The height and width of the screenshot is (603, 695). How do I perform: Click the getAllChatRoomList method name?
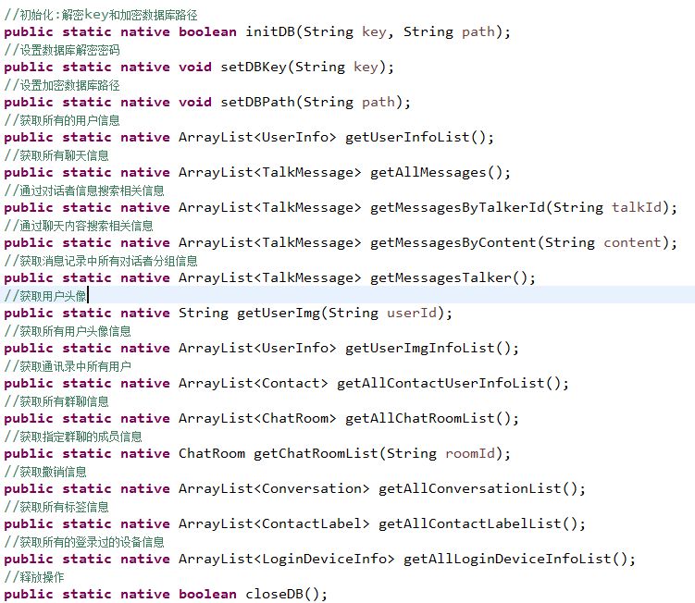[x=420, y=419]
